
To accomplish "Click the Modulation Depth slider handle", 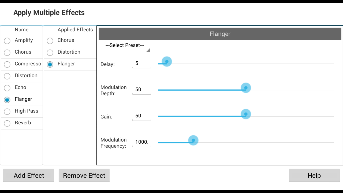I will [x=246, y=88].
